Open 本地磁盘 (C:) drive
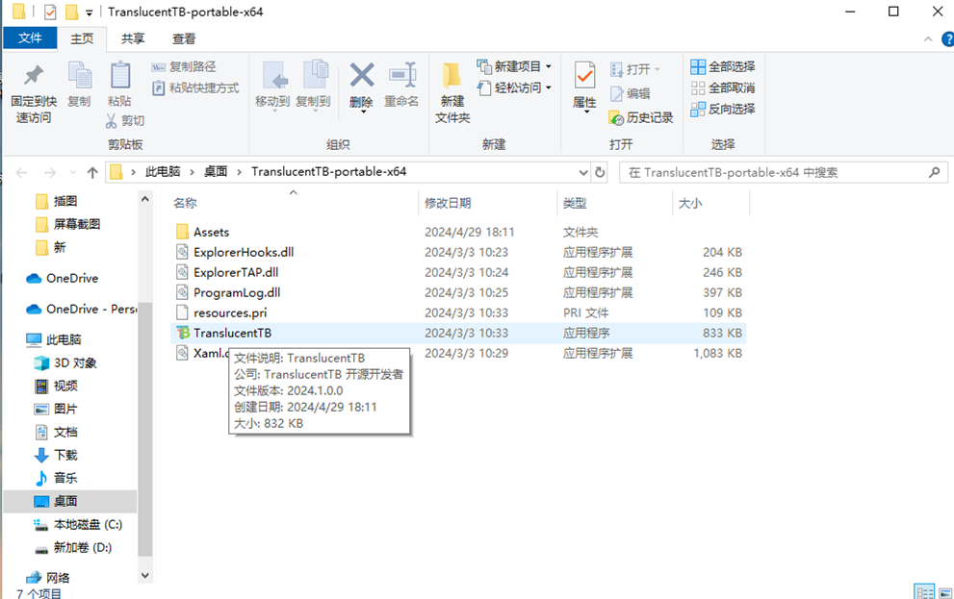This screenshot has width=954, height=599. 88,524
